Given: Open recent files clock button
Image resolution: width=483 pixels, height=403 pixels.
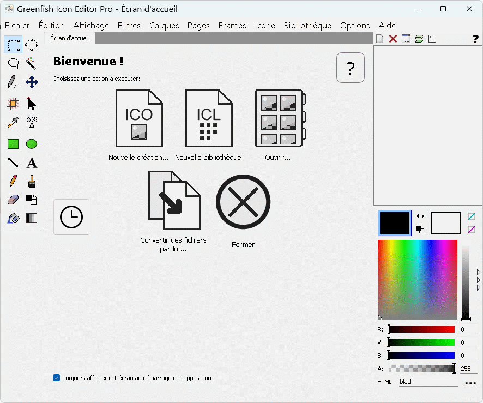Looking at the screenshot, I should 71,217.
